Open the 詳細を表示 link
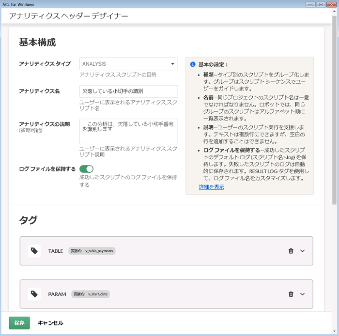The image size is (339, 336). click(211, 187)
